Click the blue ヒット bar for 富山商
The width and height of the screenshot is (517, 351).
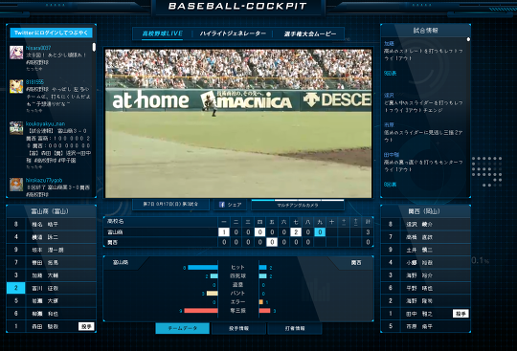pyautogui.click(x=203, y=268)
